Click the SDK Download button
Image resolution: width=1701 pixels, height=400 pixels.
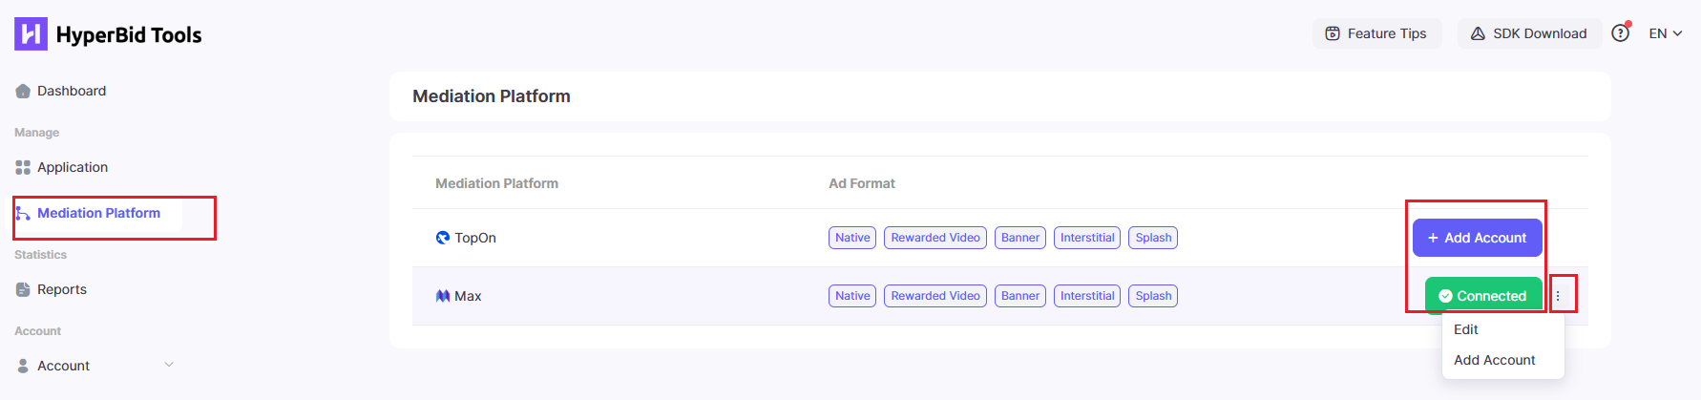1529,33
